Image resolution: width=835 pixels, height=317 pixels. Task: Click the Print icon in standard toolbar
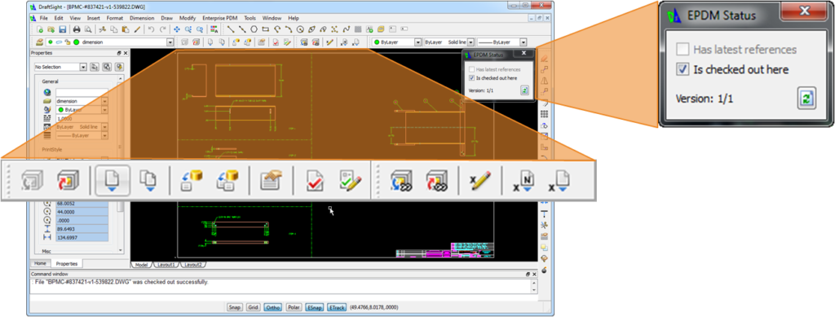(x=77, y=29)
